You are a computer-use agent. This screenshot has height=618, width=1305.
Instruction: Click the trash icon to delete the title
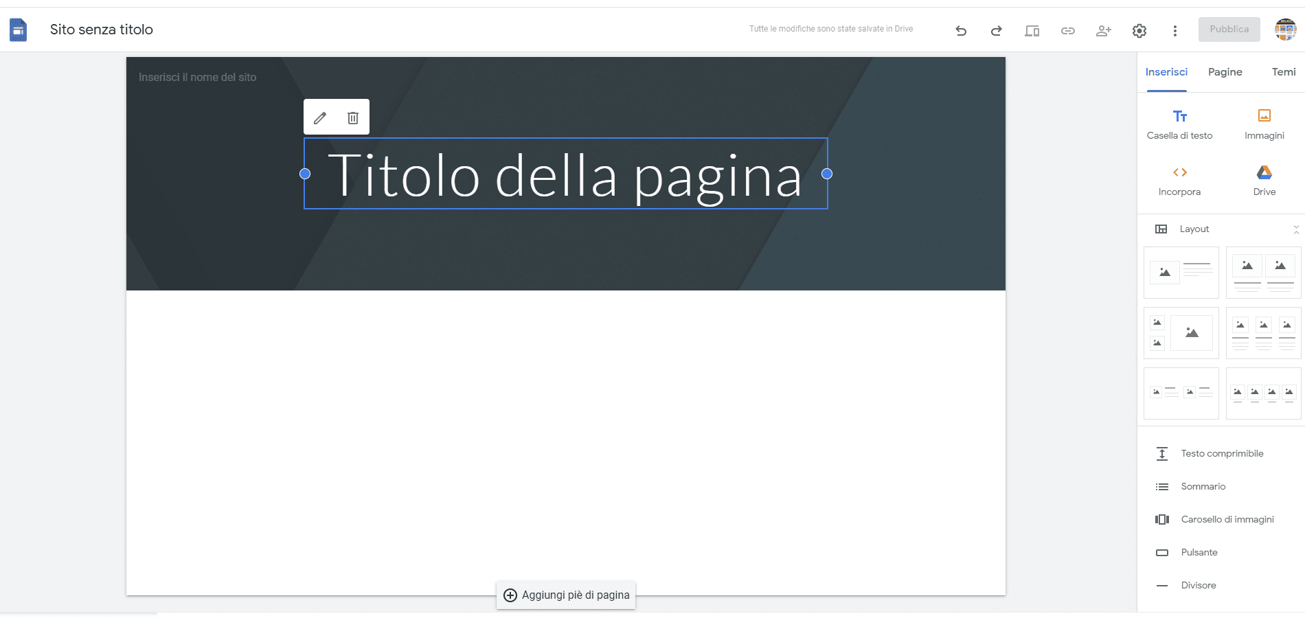353,117
